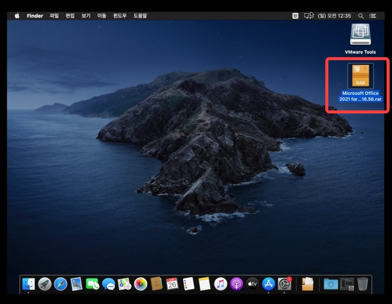
Task: Open Trash in the dock
Action: tap(363, 284)
